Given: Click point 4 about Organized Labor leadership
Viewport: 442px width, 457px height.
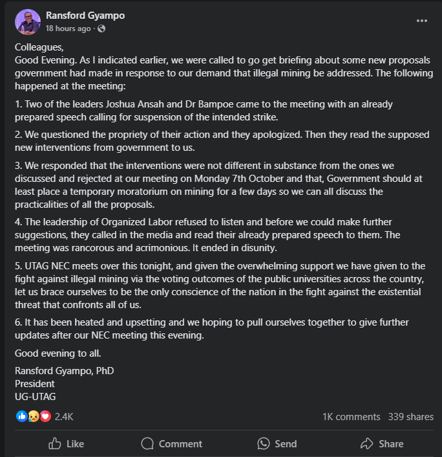Looking at the screenshot, I should pyautogui.click(x=207, y=234).
